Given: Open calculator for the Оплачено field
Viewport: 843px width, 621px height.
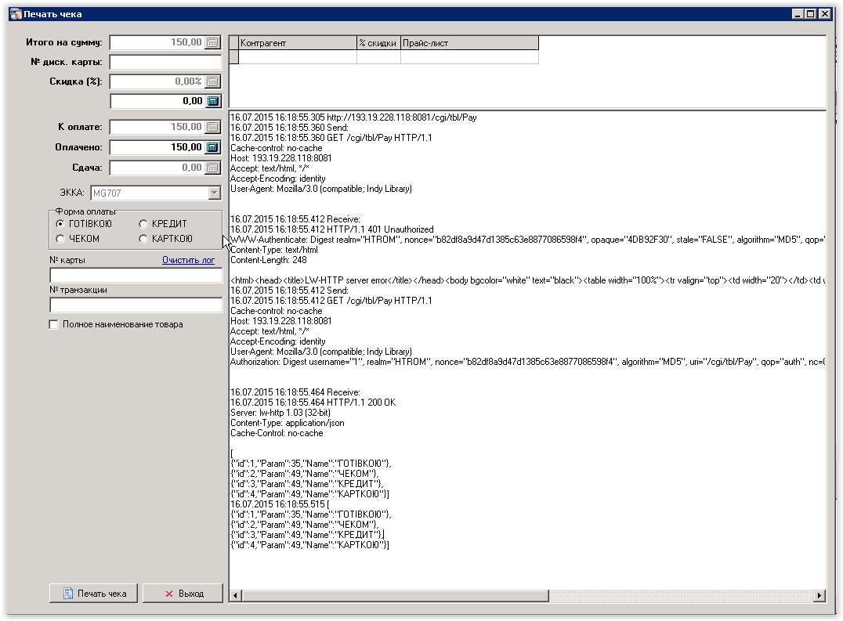Looking at the screenshot, I should point(213,147).
